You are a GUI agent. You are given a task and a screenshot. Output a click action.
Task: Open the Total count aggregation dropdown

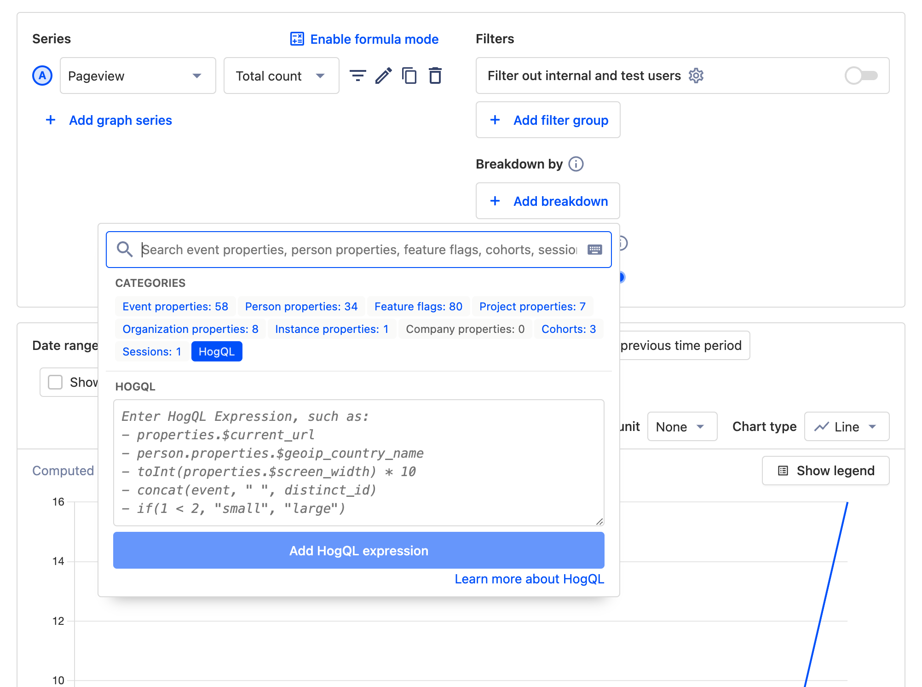[x=281, y=76]
